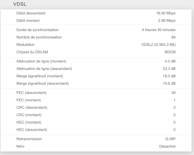
Task: Click the 16.00 Mbps downstream value
Action: click(166, 13)
